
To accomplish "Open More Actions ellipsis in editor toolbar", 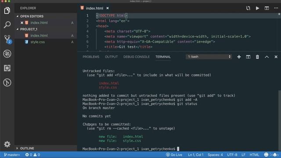I will [x=276, y=8].
